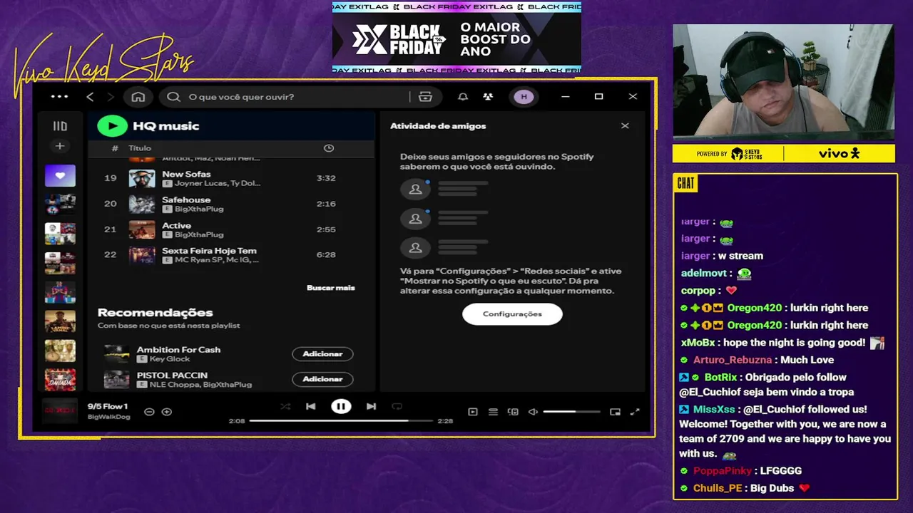Open the notifications bell
Viewport: 913px width, 513px height.
(x=463, y=97)
